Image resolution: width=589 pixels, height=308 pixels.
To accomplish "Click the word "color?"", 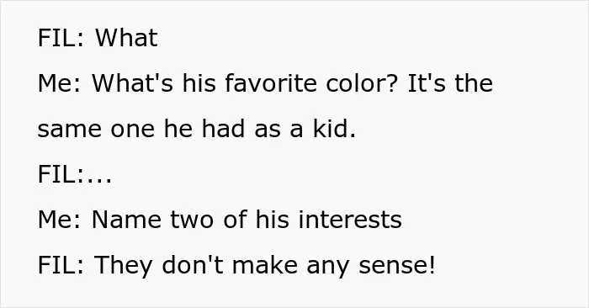I will tap(361, 83).
